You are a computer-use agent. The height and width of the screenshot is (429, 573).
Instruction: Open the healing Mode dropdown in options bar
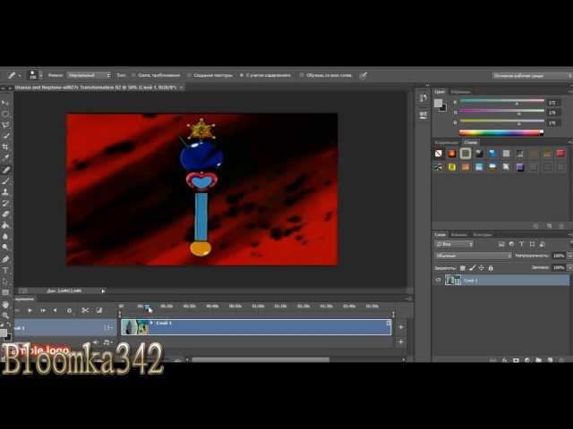click(89, 75)
